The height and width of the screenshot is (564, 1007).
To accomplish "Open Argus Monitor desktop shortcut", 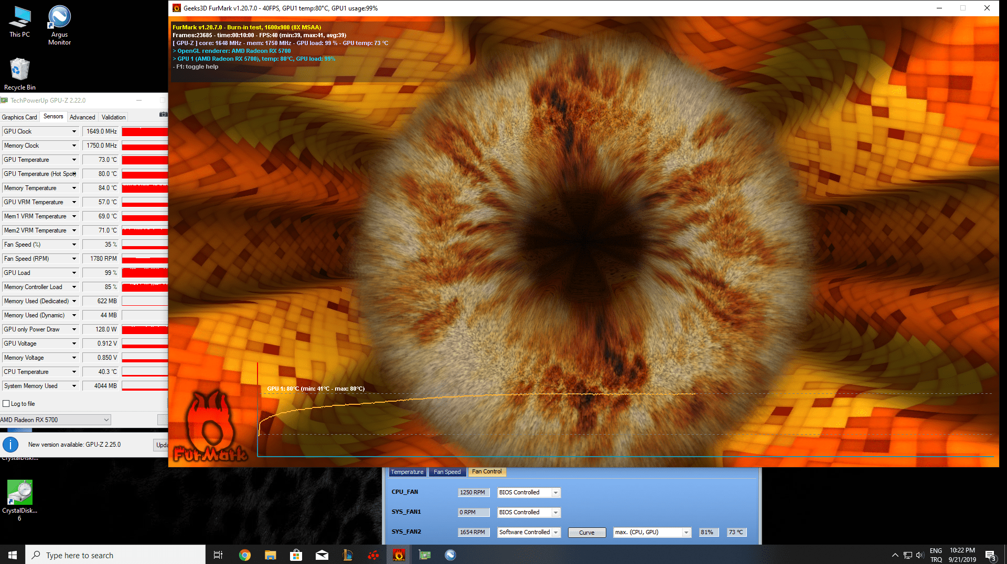I will 59,25.
